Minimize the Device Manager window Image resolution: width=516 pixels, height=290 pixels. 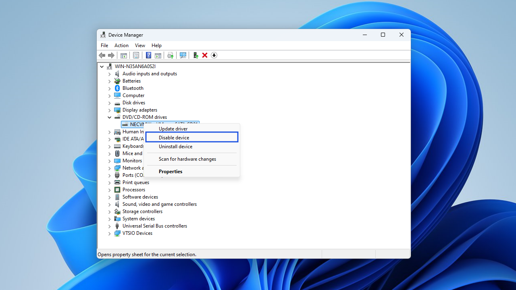[x=365, y=35]
